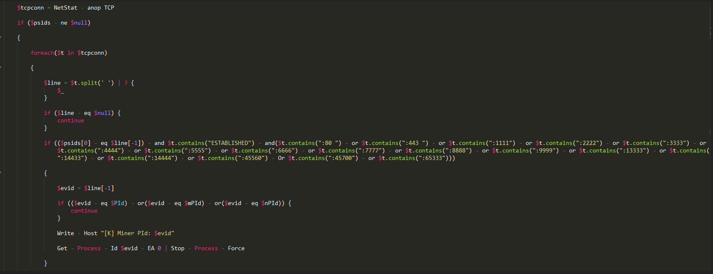The image size is (713, 274).
Task: Click the NetStat command on first line
Action: point(65,8)
